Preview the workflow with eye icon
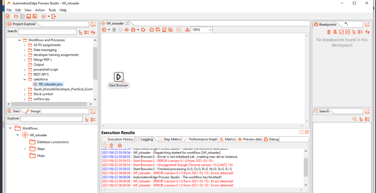The image size is (376, 193). pyautogui.click(x=127, y=30)
